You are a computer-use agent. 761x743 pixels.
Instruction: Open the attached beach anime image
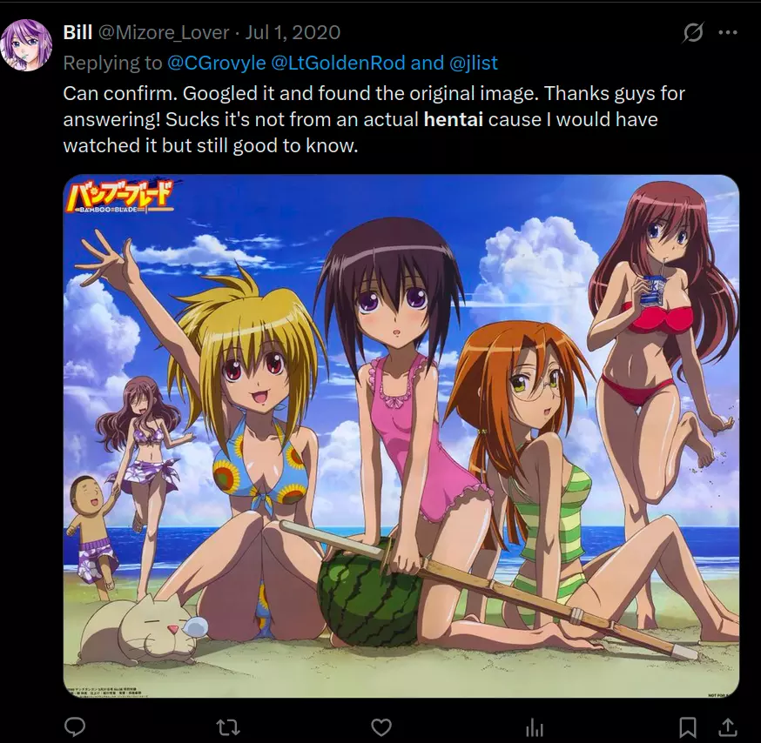(x=401, y=436)
